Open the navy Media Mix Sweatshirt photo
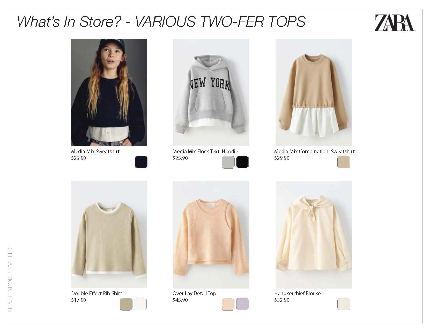430x332 pixels. pos(109,93)
